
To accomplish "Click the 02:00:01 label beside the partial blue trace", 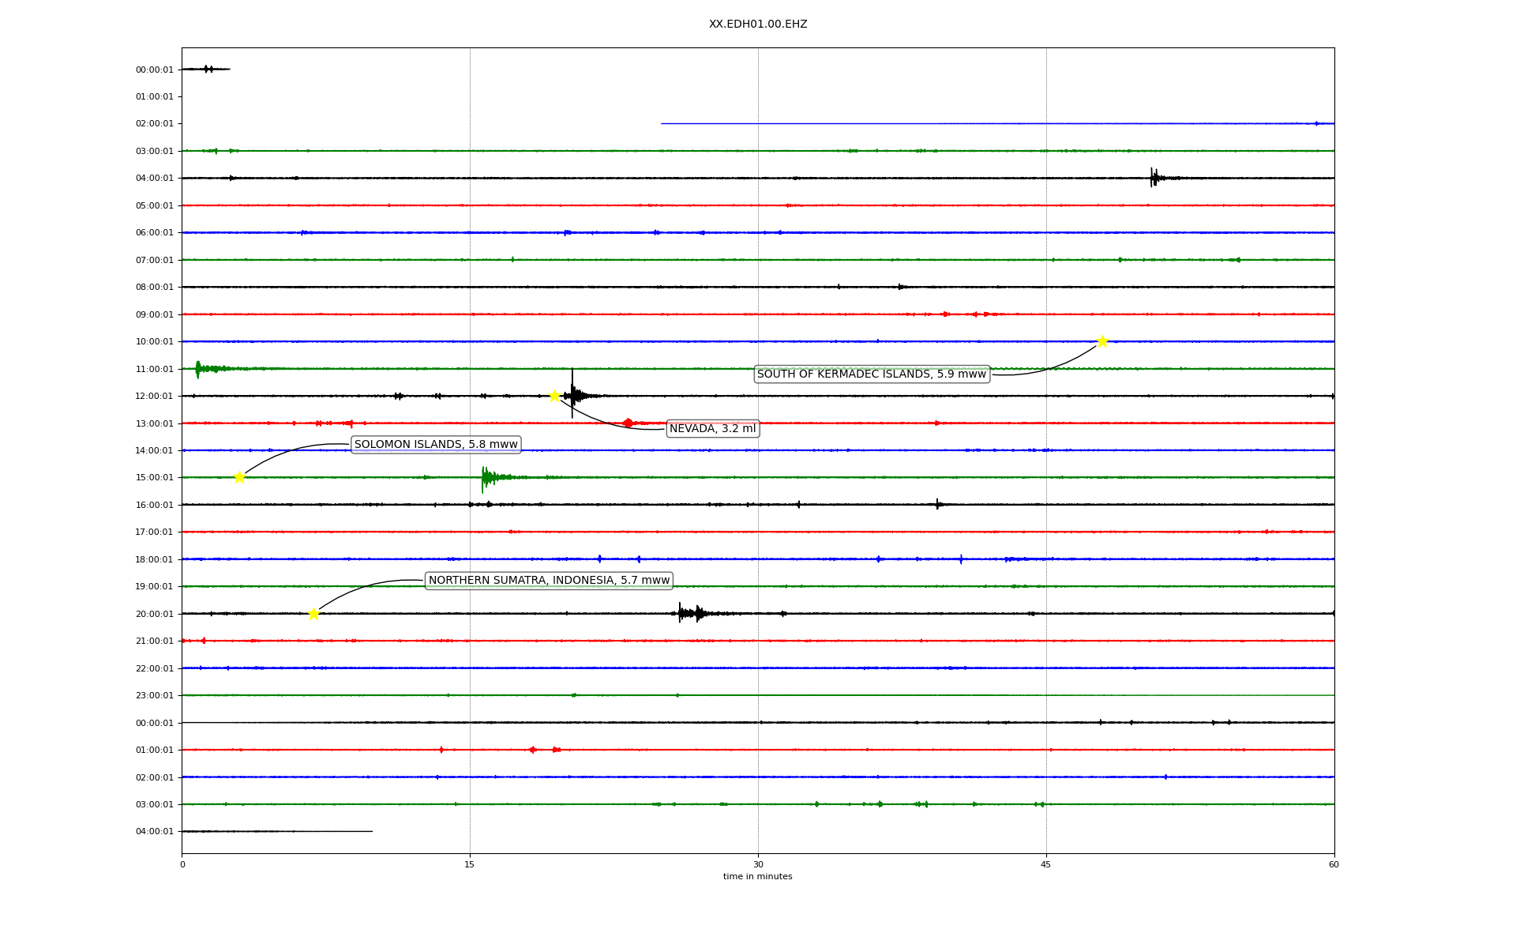I will pos(154,124).
